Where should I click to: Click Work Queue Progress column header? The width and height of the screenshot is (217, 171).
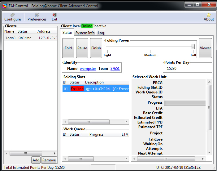(105, 134)
